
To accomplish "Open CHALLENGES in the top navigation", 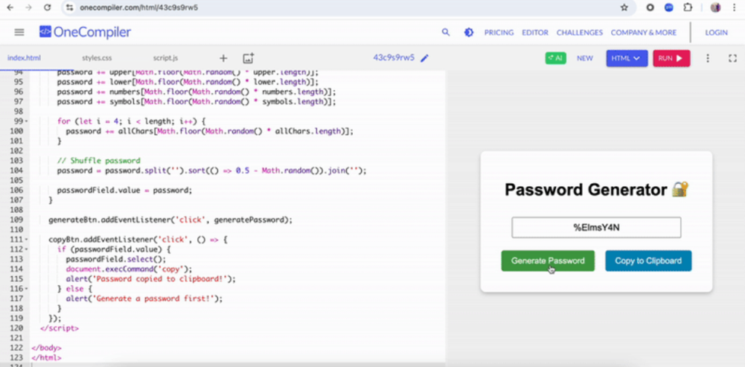I will click(580, 33).
